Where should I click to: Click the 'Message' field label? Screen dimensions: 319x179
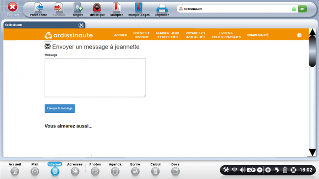(x=51, y=55)
